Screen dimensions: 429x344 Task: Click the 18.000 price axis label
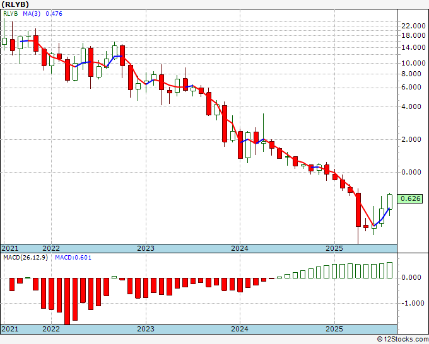point(413,35)
